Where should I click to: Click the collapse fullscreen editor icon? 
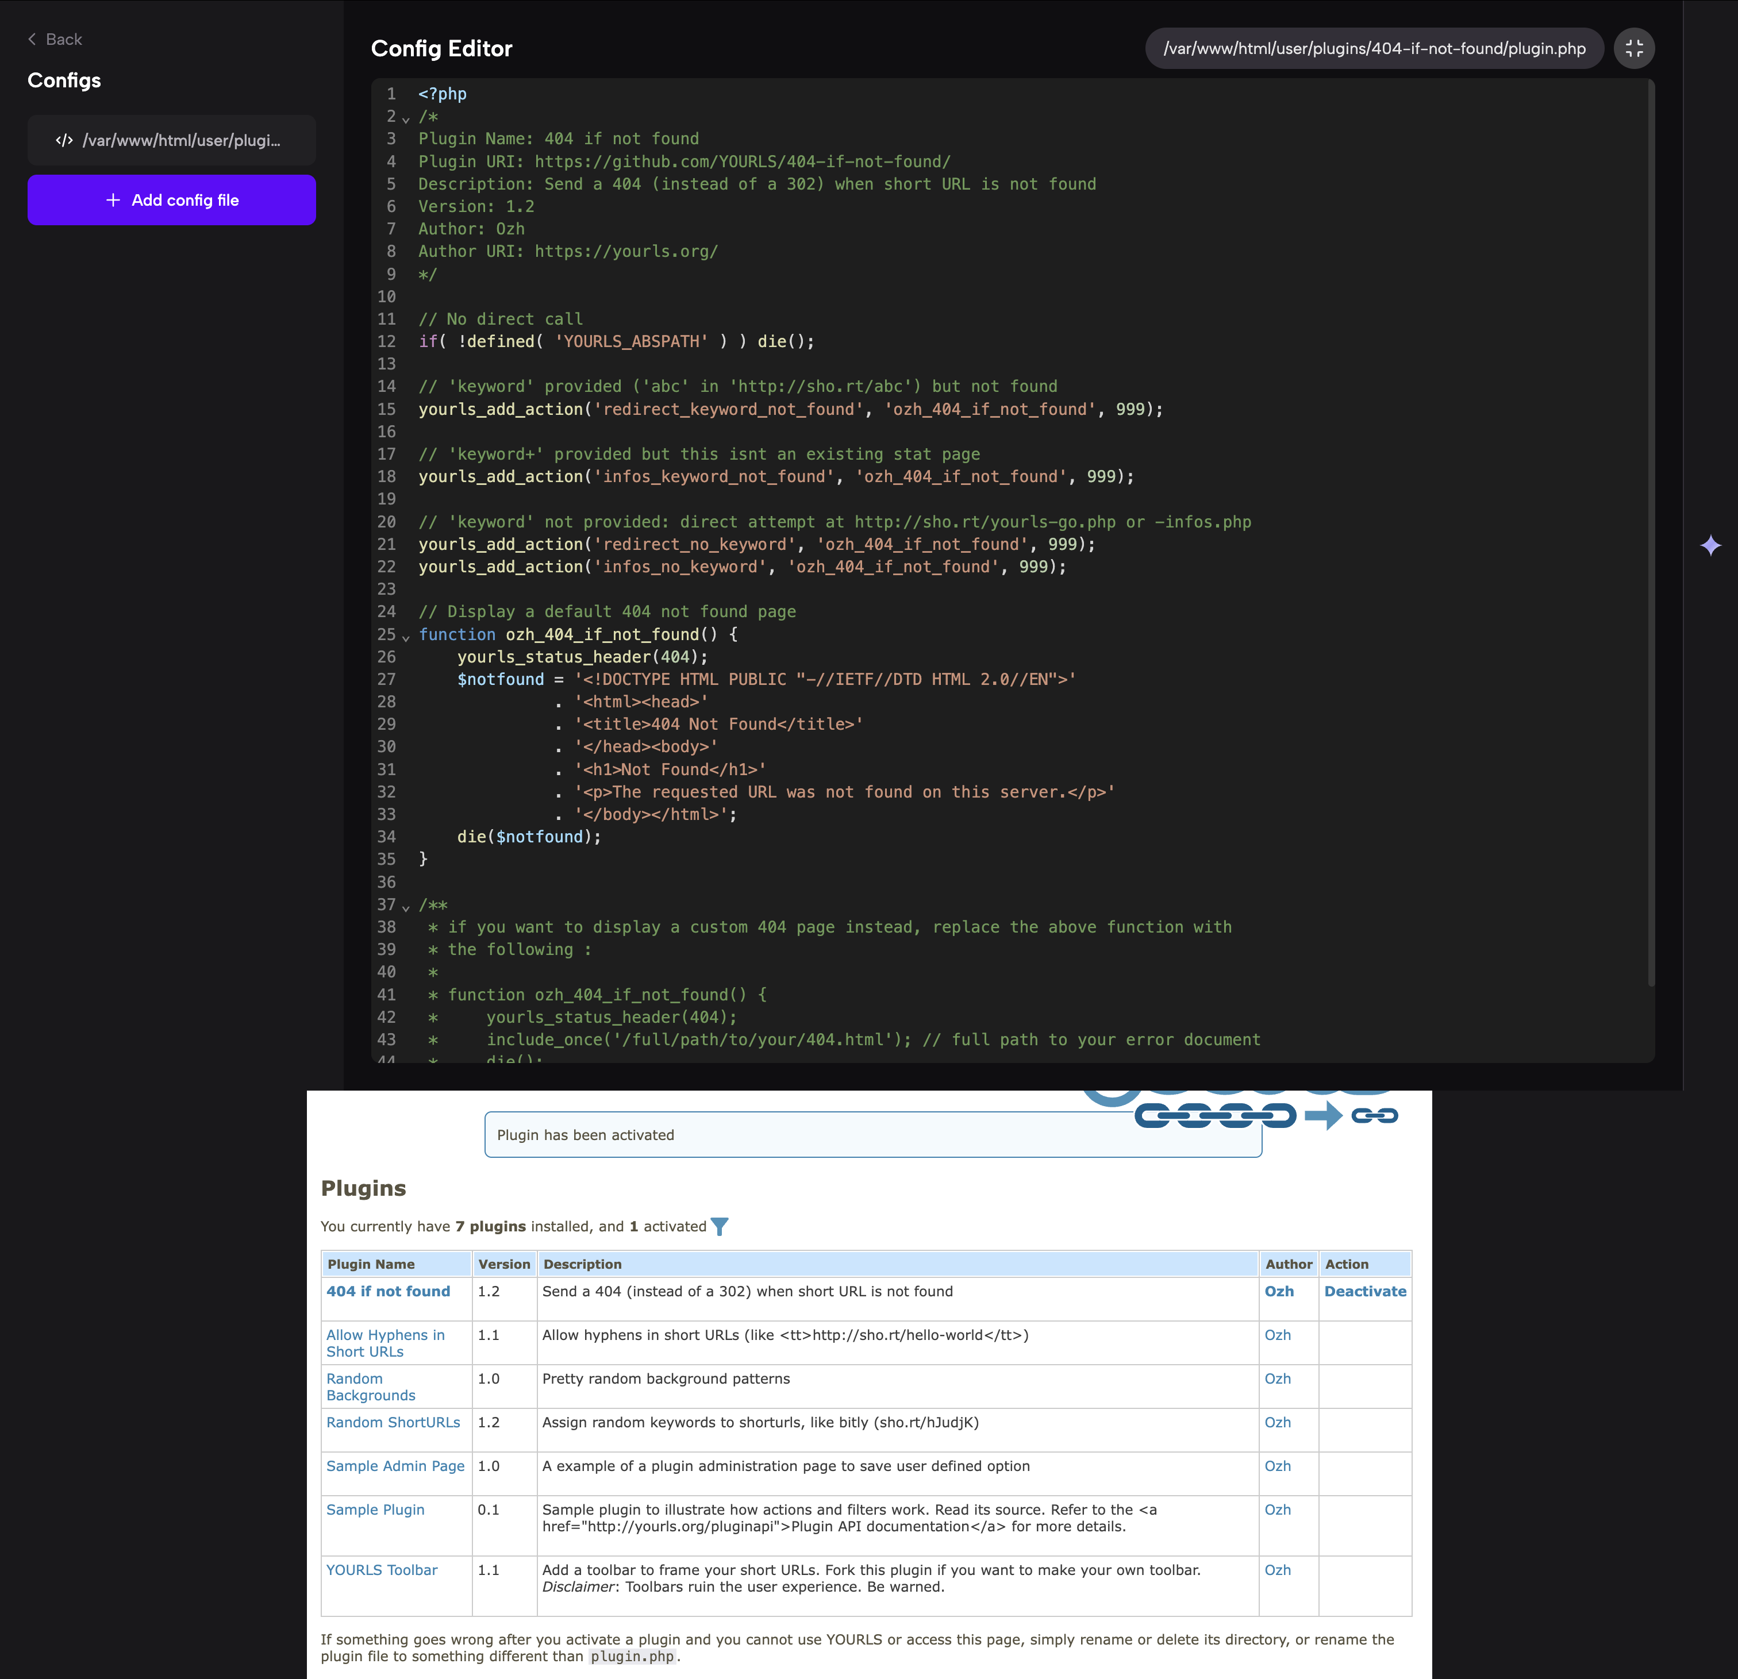click(1633, 48)
